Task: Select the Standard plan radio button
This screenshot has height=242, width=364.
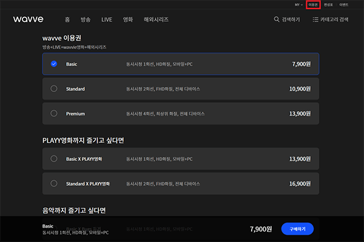Action: 54,88
